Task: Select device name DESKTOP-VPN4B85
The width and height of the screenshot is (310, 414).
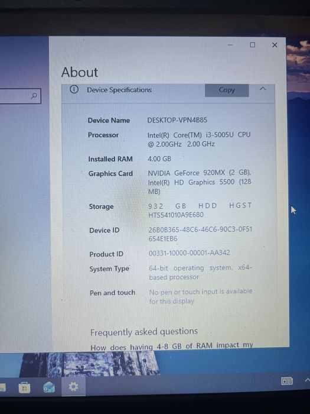Action: 177,120
